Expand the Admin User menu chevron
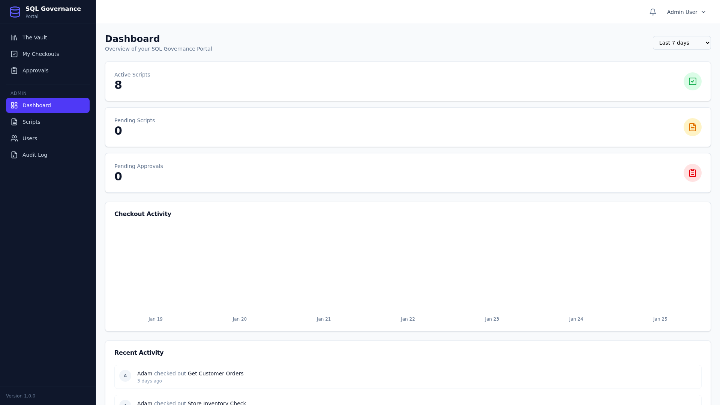The height and width of the screenshot is (405, 720). 703,12
